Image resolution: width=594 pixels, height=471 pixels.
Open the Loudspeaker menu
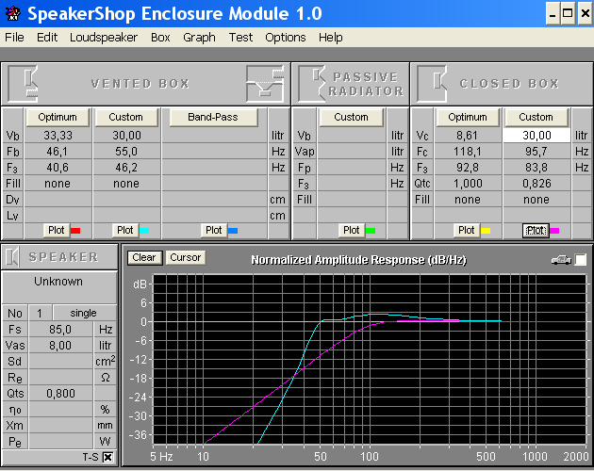coord(104,38)
